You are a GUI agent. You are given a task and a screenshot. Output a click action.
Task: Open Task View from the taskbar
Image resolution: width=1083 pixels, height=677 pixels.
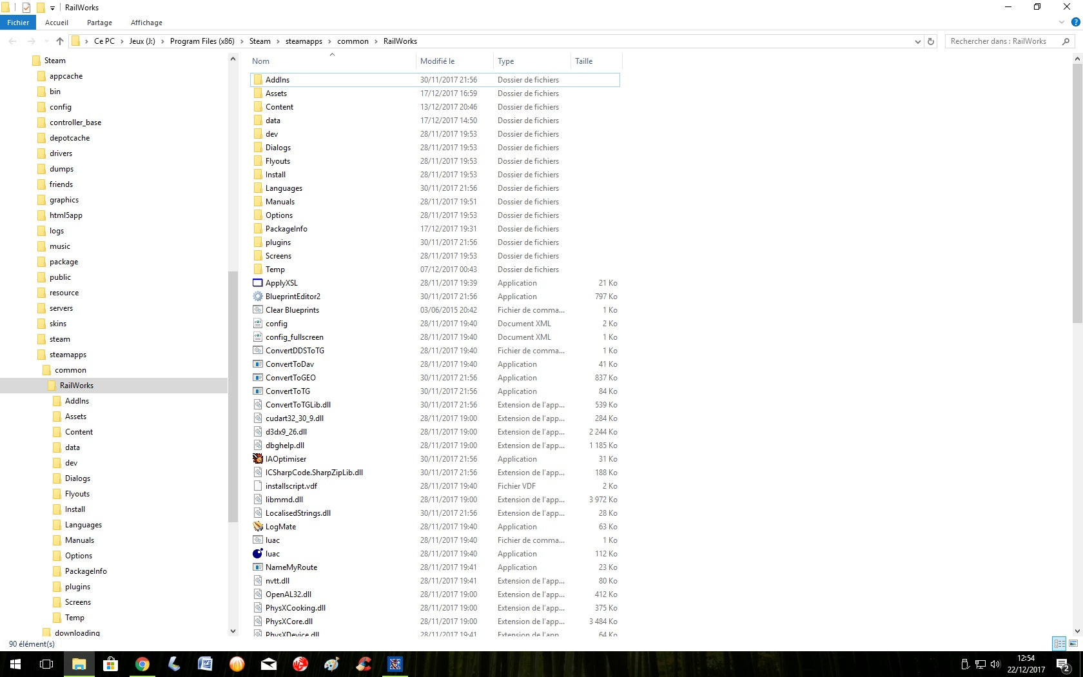[x=46, y=664]
